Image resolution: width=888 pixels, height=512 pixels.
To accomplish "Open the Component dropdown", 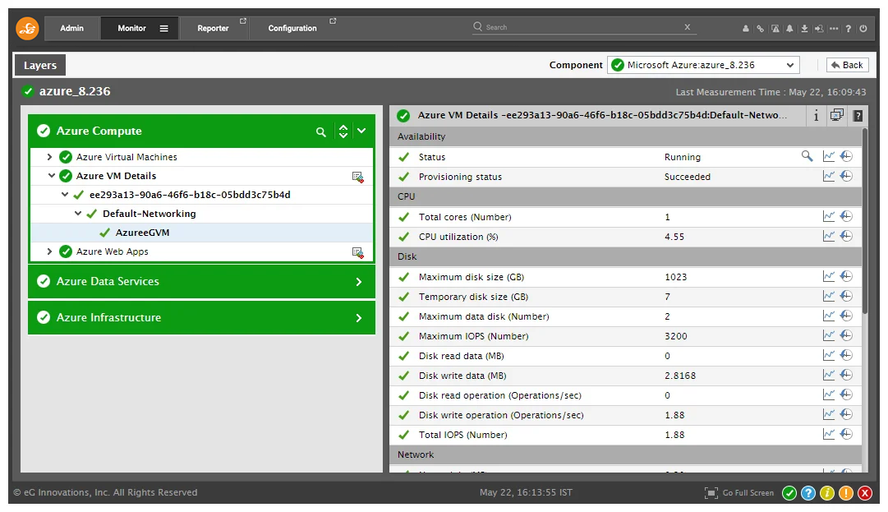I will click(x=703, y=65).
